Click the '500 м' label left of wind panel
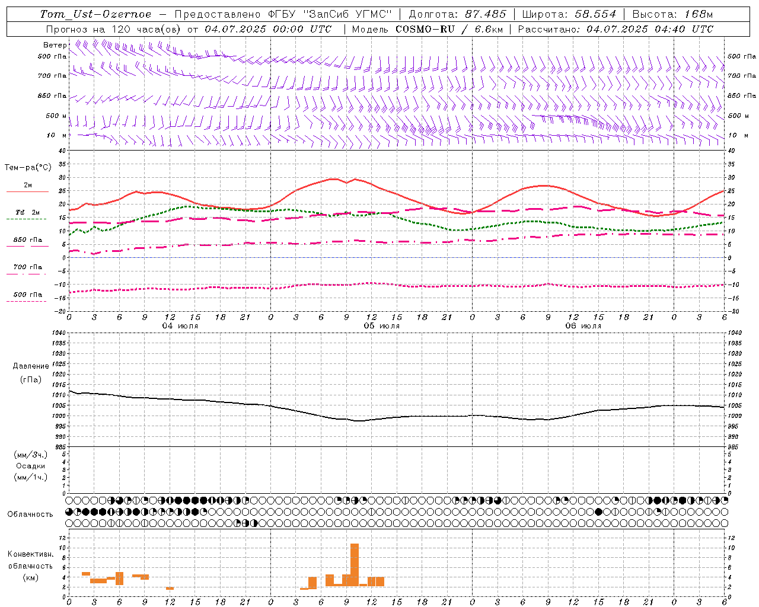This screenshot has height=607, width=759. click(56, 116)
